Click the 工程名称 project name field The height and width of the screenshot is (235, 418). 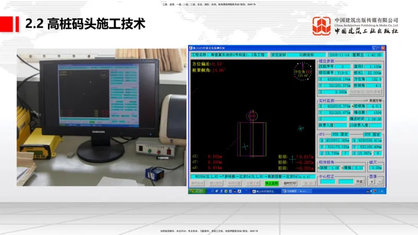tap(238, 55)
